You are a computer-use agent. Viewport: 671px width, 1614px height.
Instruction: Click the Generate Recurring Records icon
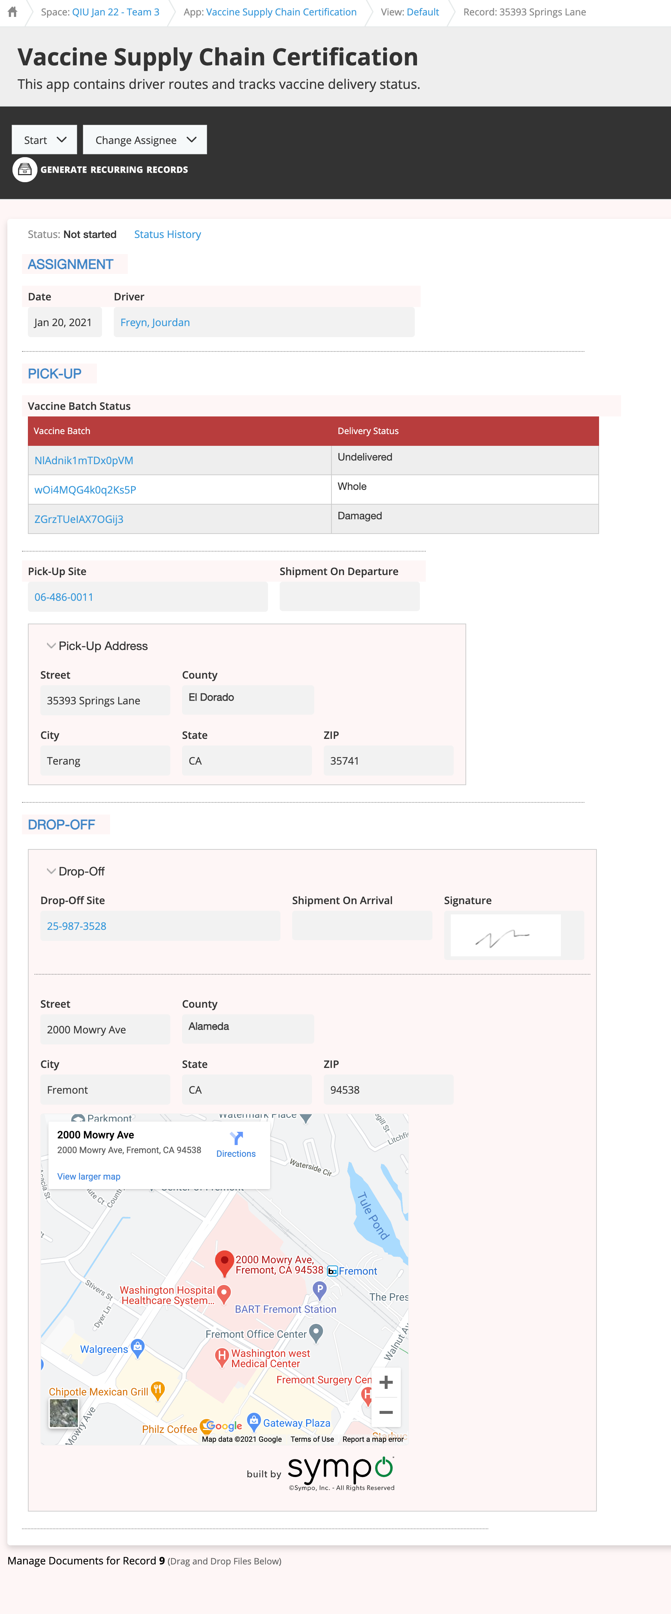[x=25, y=170]
